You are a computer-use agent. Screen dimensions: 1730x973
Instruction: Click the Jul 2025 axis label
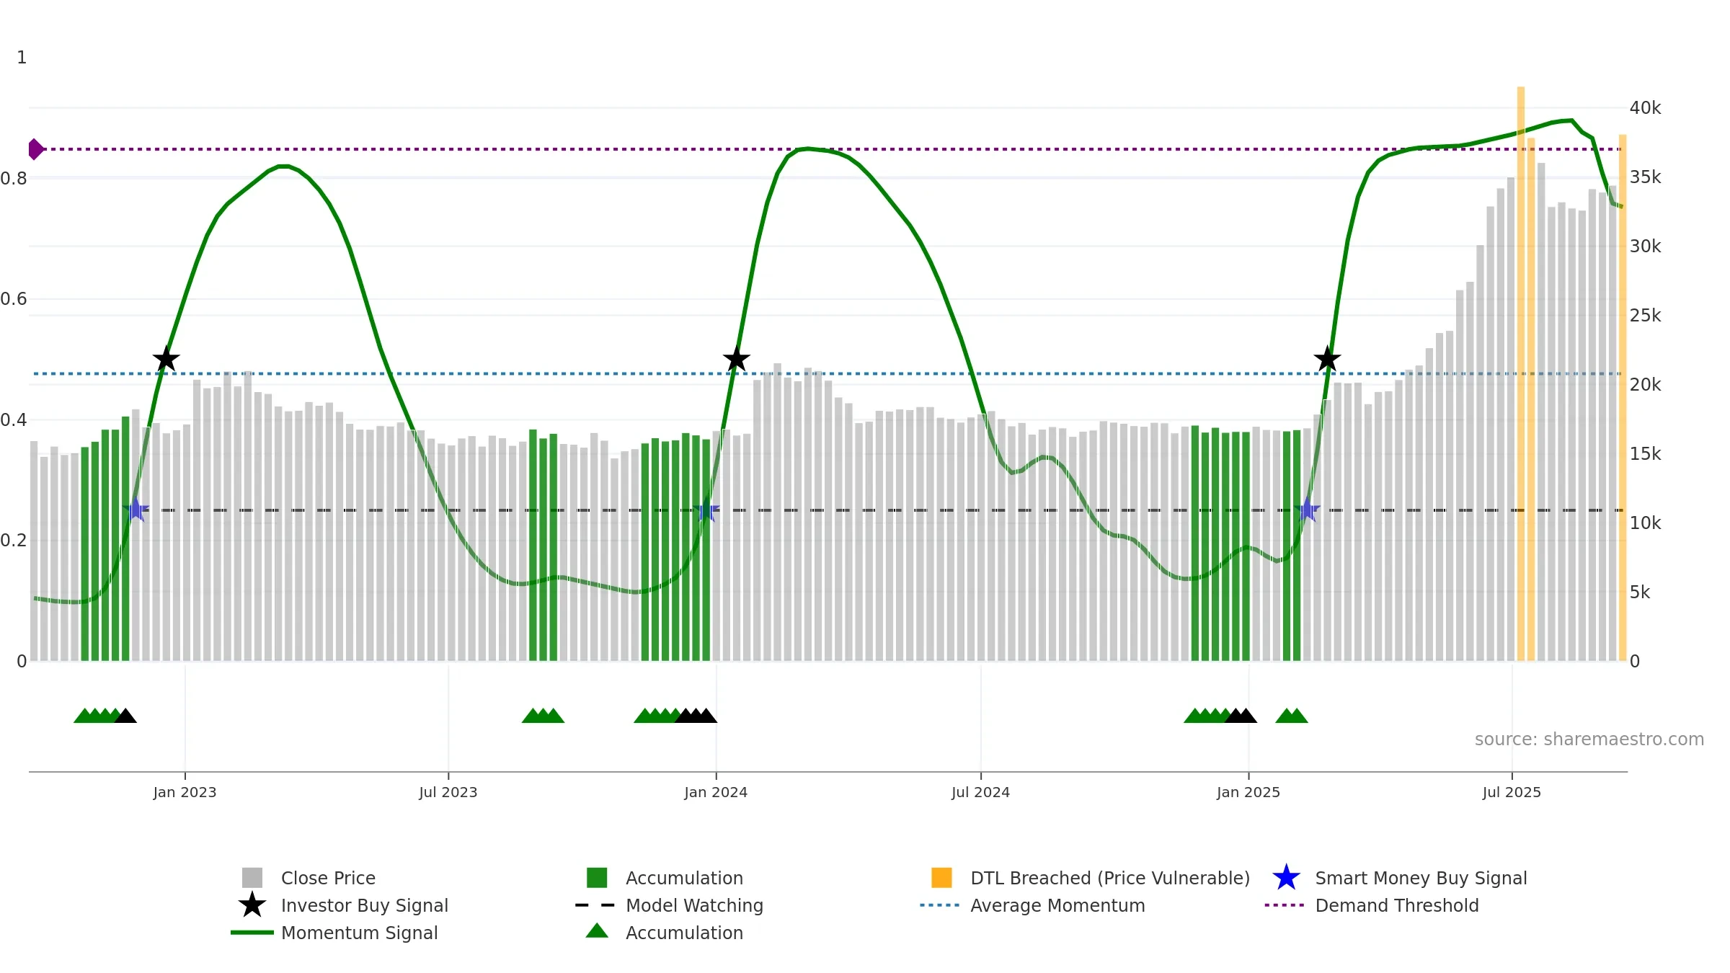point(1512,793)
